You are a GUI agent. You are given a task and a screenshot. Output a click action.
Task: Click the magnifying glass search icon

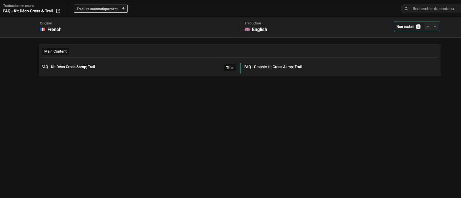(406, 9)
